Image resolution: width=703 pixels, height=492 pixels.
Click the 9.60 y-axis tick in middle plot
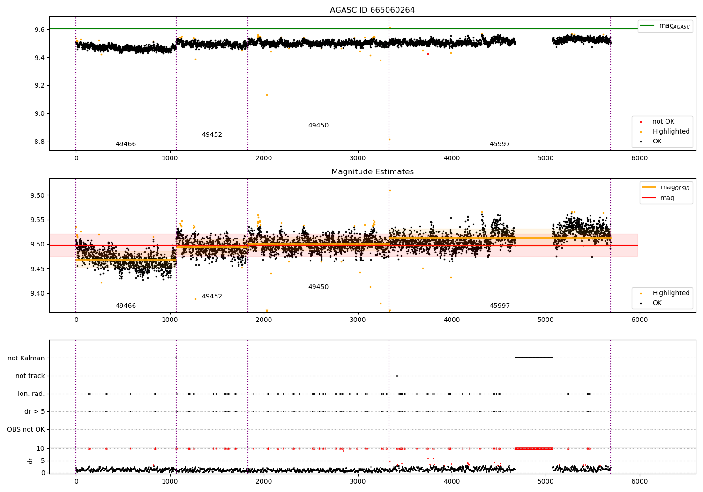[x=38, y=195]
